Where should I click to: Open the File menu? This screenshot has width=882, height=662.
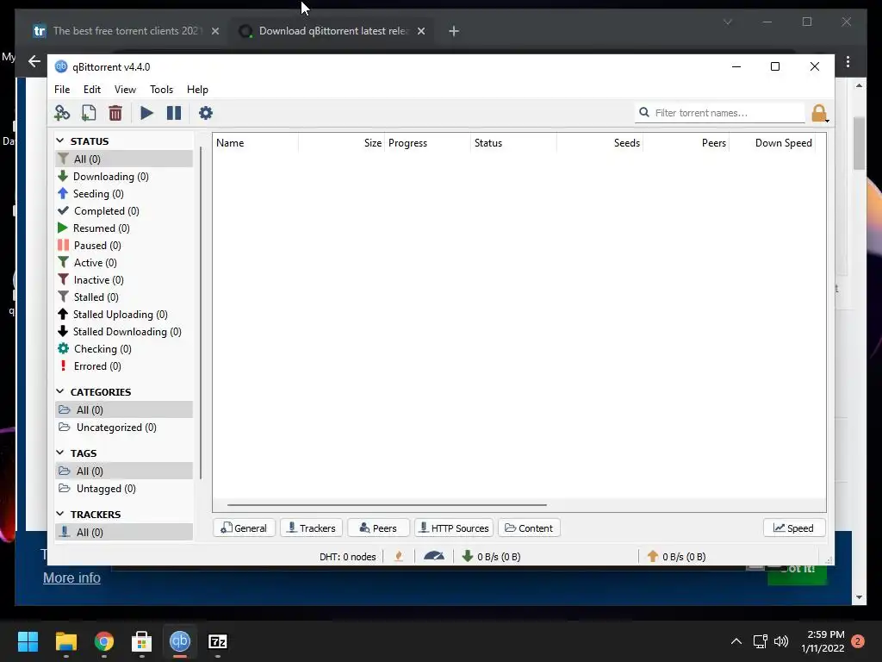[62, 90]
